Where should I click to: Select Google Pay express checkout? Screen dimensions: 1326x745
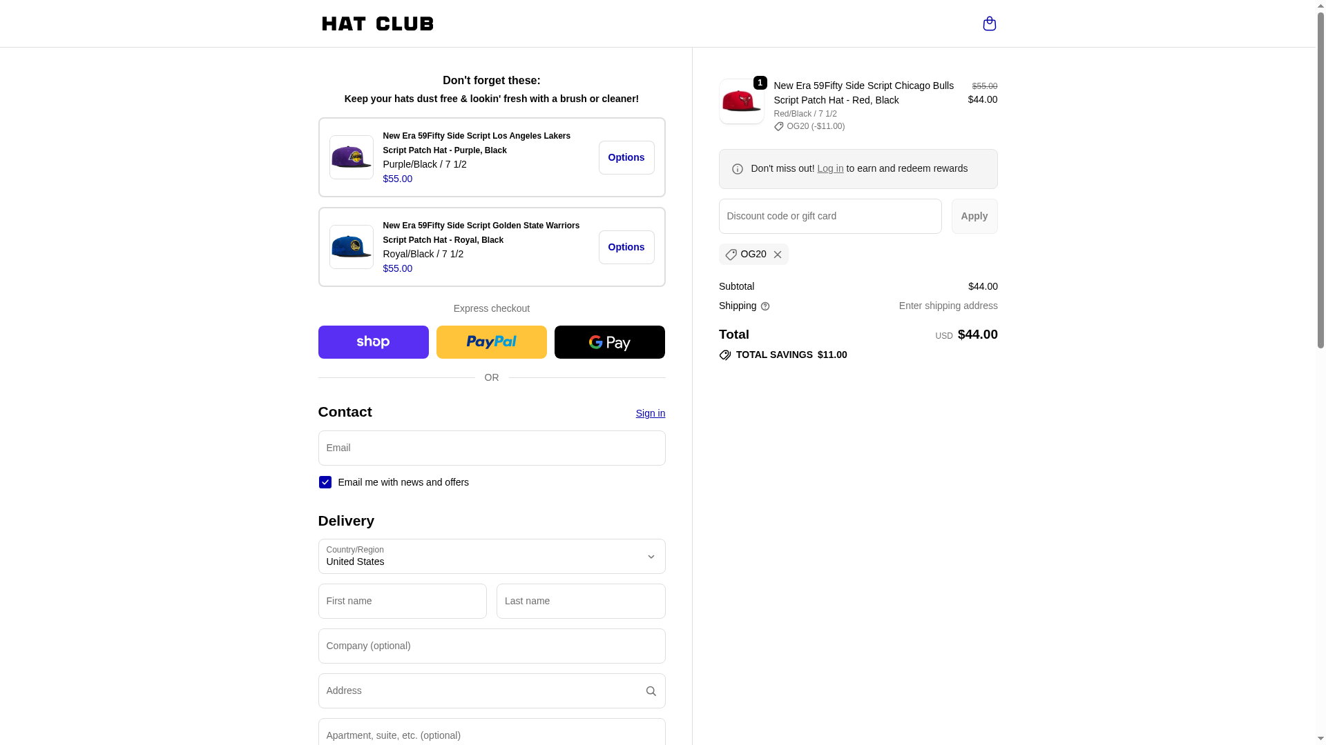[609, 342]
